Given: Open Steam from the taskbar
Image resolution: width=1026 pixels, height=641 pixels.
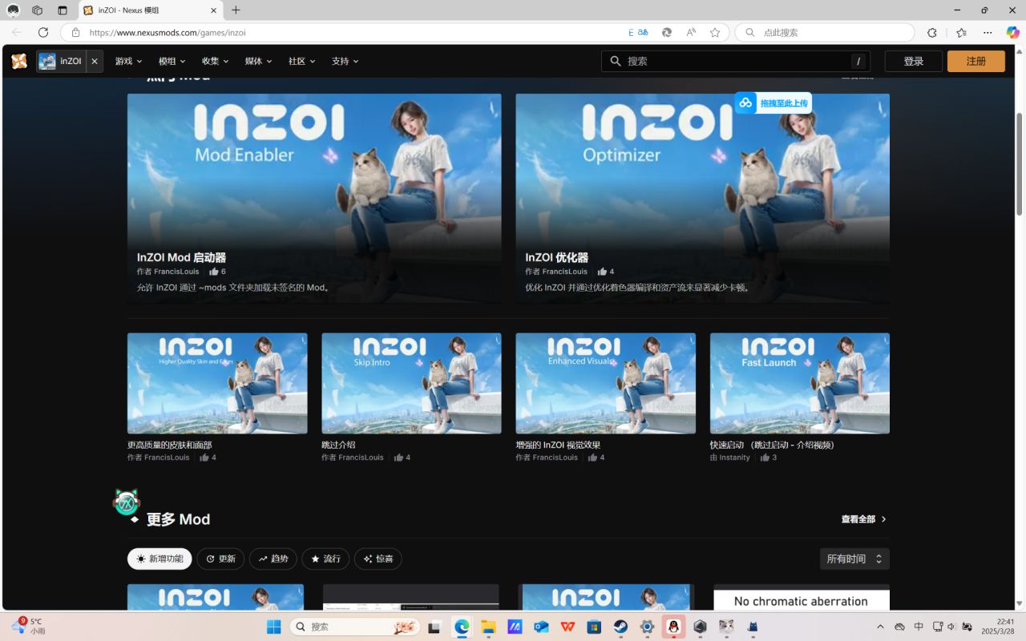Looking at the screenshot, I should tap(620, 627).
